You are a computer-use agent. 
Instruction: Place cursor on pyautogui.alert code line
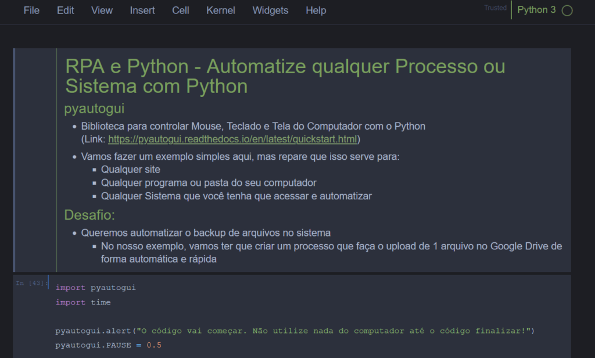coord(295,331)
